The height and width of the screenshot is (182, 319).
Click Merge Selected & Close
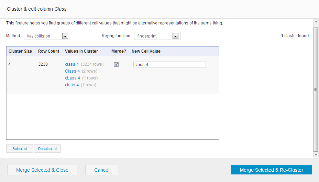click(42, 170)
